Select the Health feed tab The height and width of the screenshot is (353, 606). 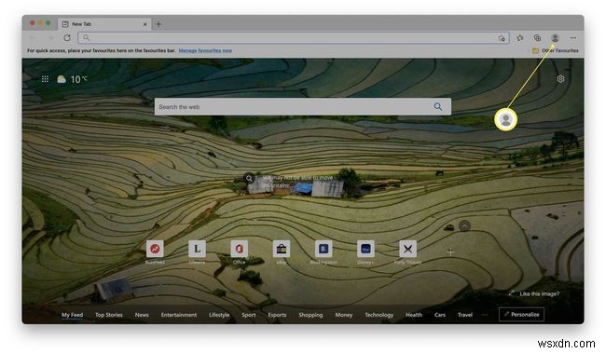(x=414, y=315)
